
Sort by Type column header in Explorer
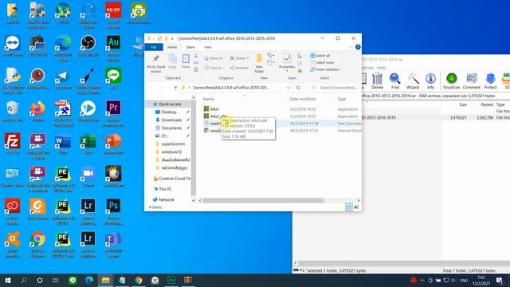click(342, 99)
